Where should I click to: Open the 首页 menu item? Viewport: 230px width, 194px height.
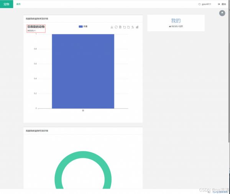click(x=18, y=4)
